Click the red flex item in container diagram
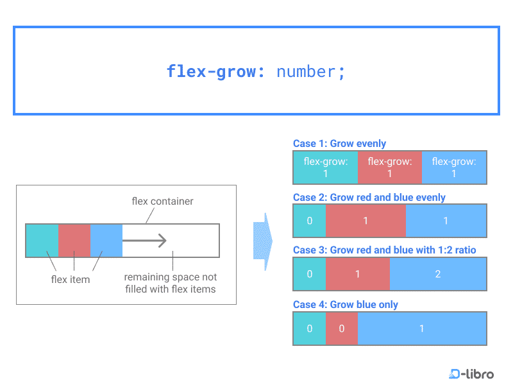Screen dimensions: 513x385 pos(74,241)
